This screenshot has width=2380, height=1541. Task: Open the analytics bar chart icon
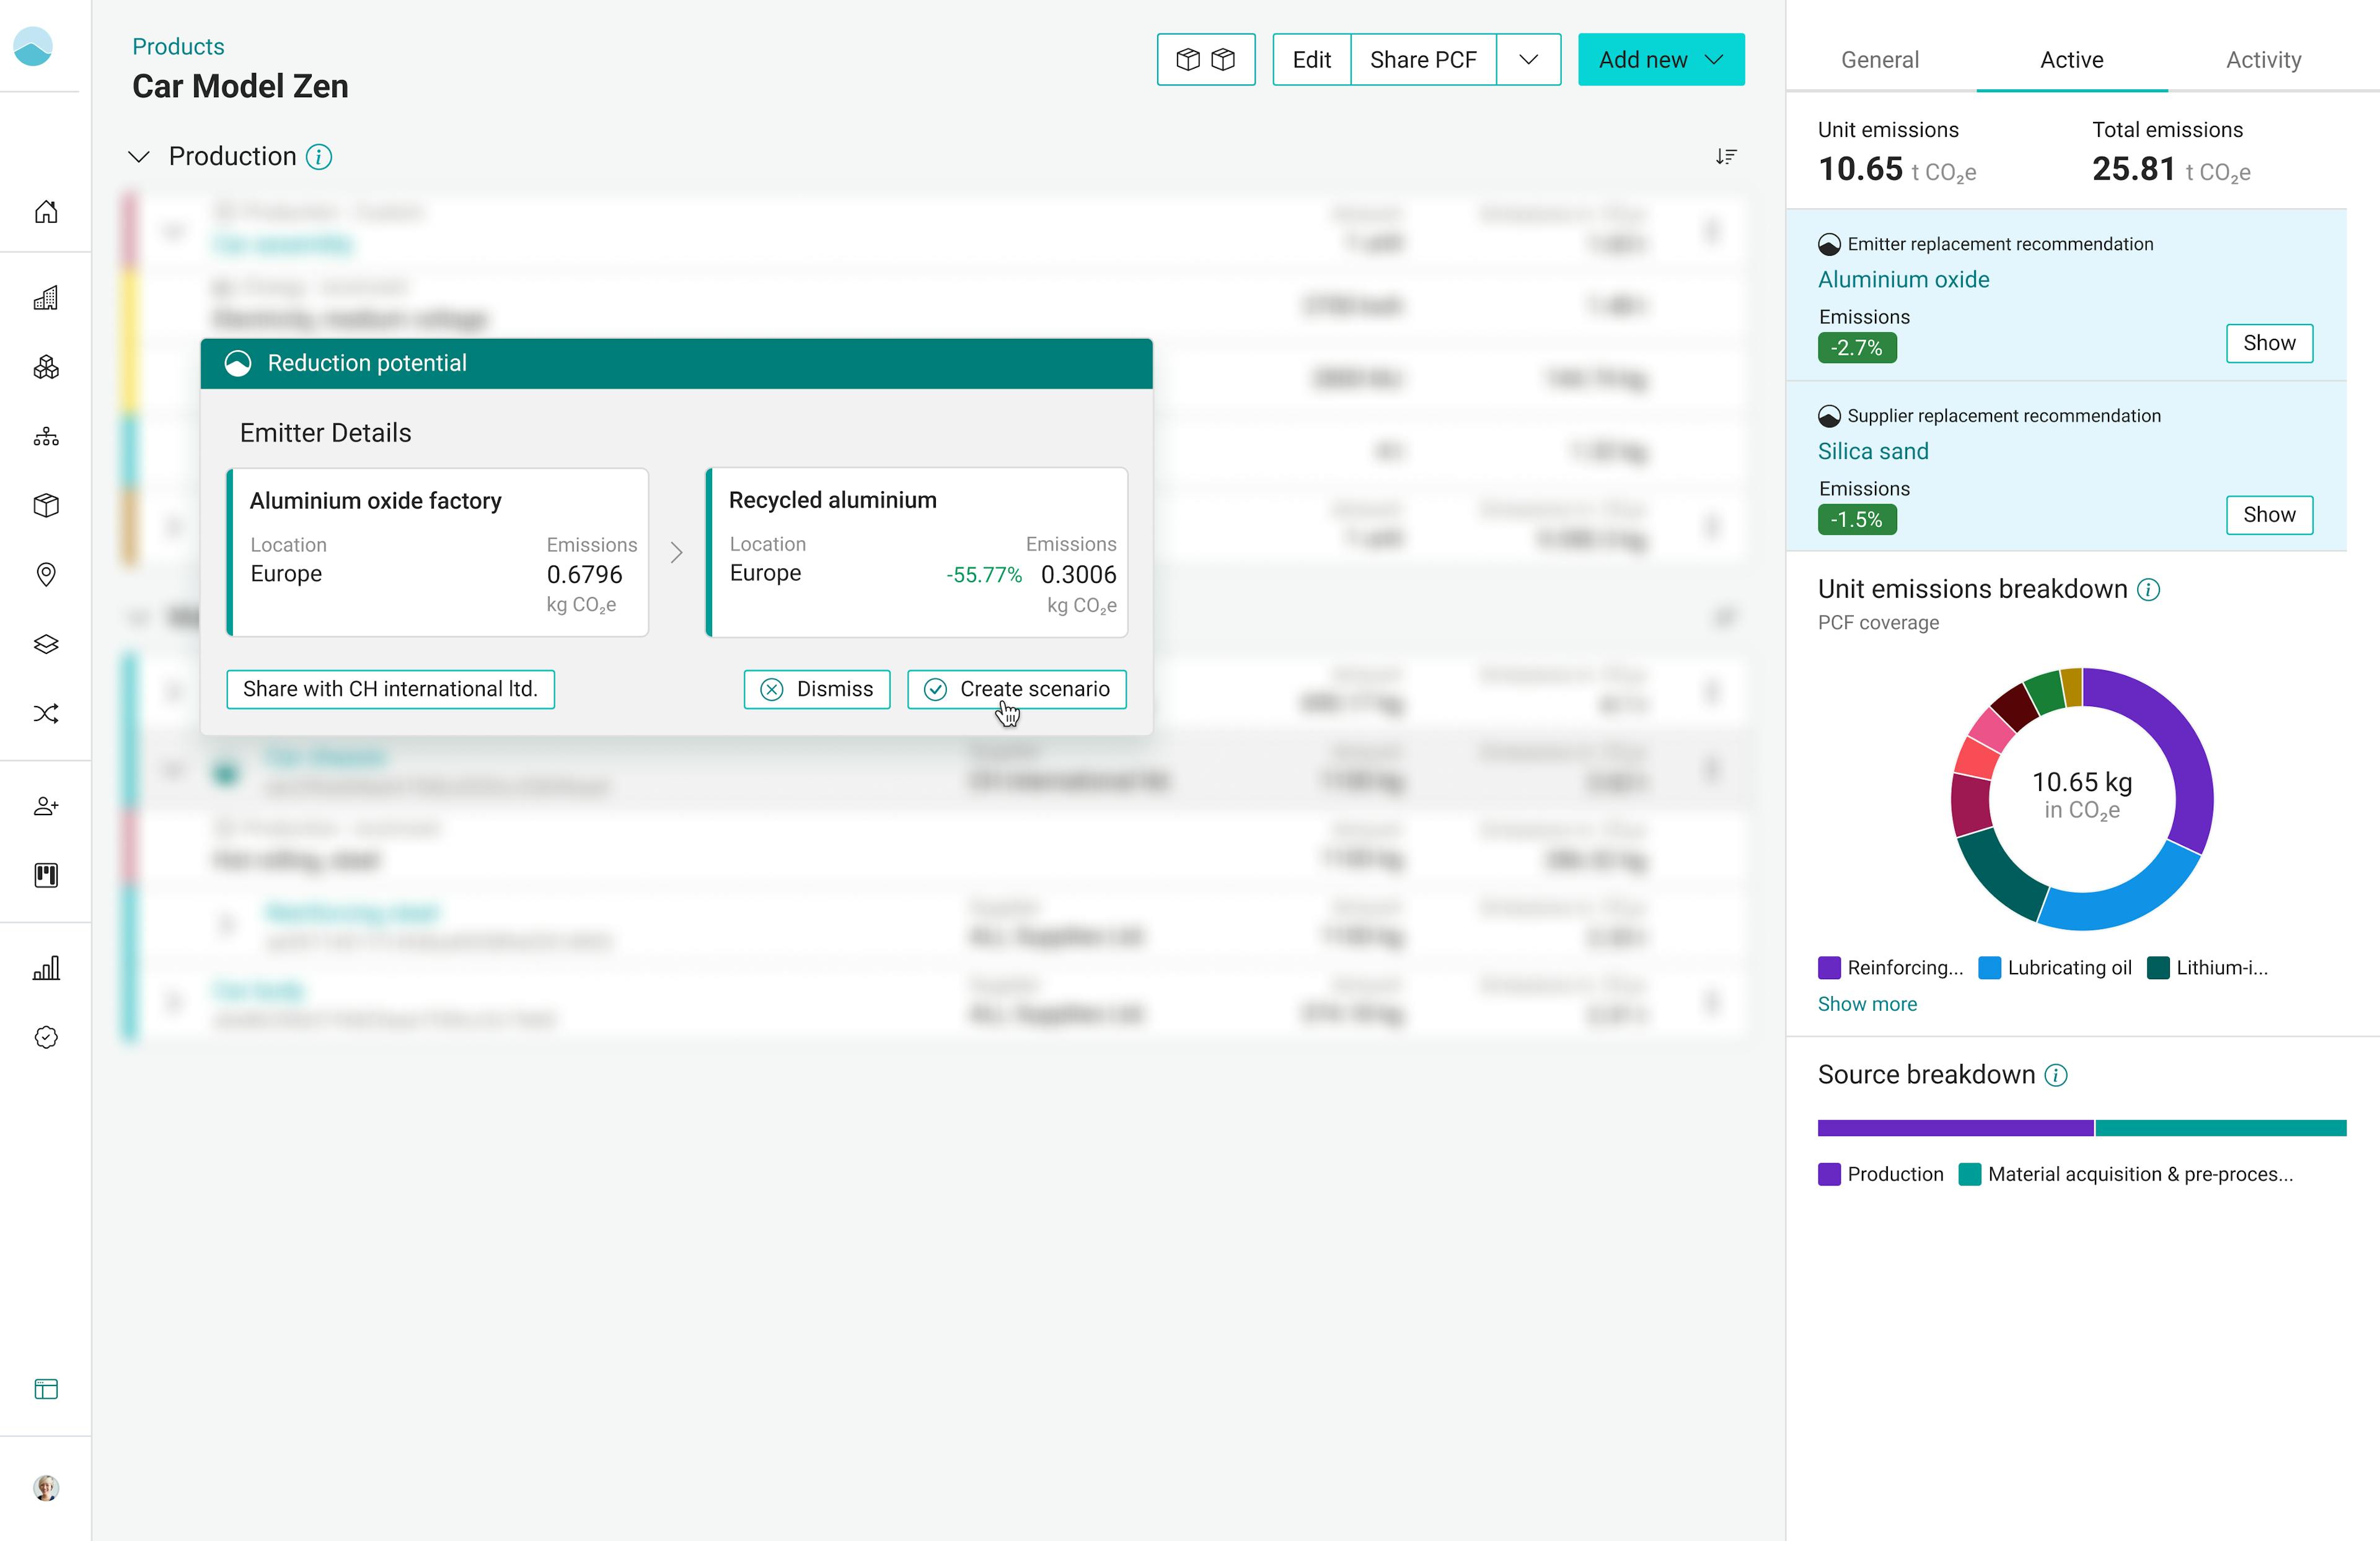(x=46, y=966)
